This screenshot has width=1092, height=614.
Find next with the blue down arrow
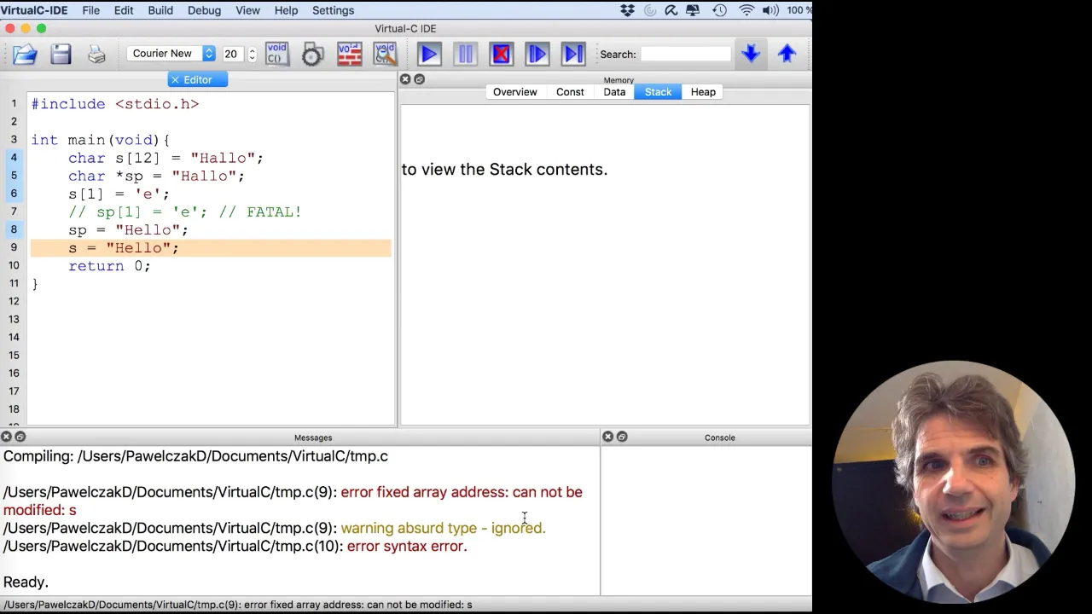click(751, 54)
